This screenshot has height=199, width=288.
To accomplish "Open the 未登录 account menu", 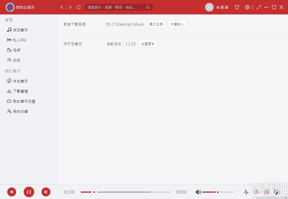I will coord(217,7).
